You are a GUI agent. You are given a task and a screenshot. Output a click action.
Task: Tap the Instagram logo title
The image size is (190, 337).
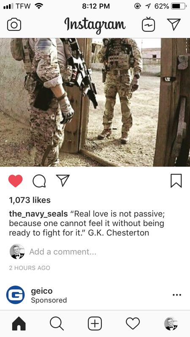95,25
